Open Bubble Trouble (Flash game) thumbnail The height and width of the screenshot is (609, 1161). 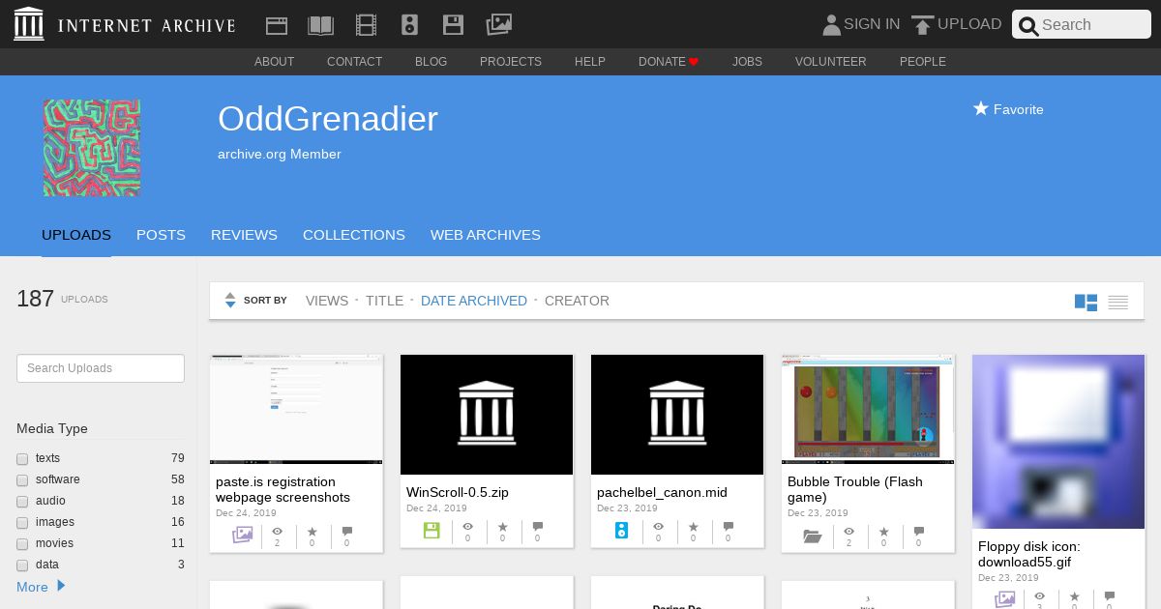coord(868,410)
